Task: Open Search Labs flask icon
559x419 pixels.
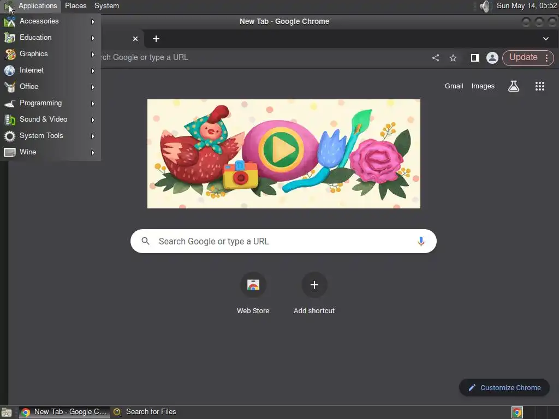Action: [514, 86]
